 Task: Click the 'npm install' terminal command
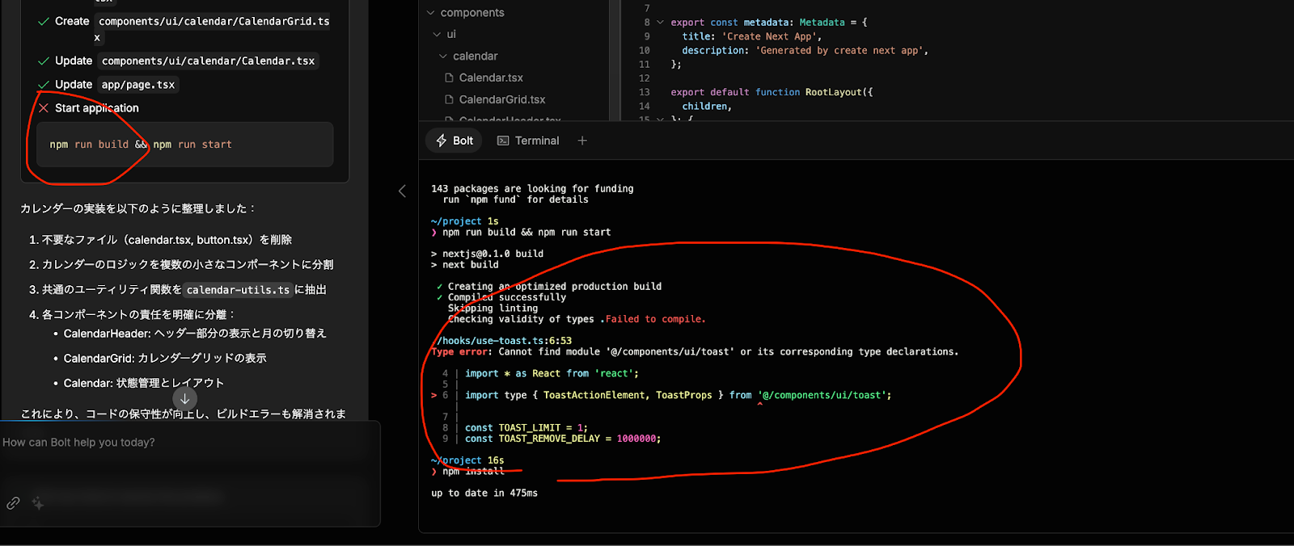click(x=473, y=471)
